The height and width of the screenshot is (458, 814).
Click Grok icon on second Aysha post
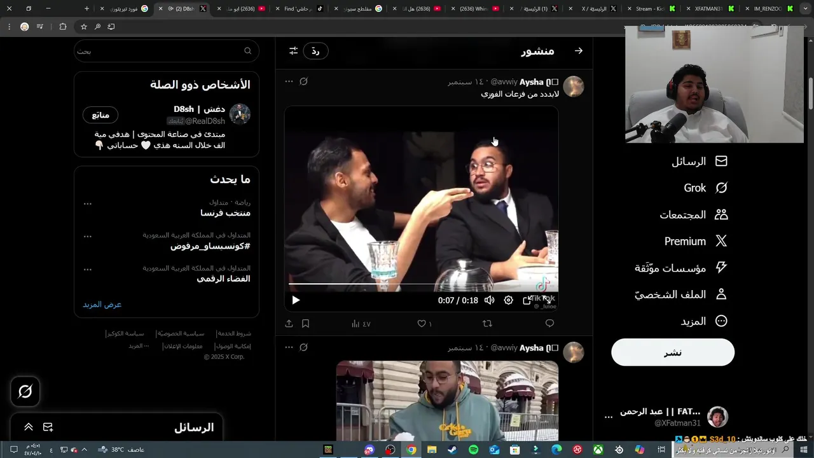[x=304, y=347]
